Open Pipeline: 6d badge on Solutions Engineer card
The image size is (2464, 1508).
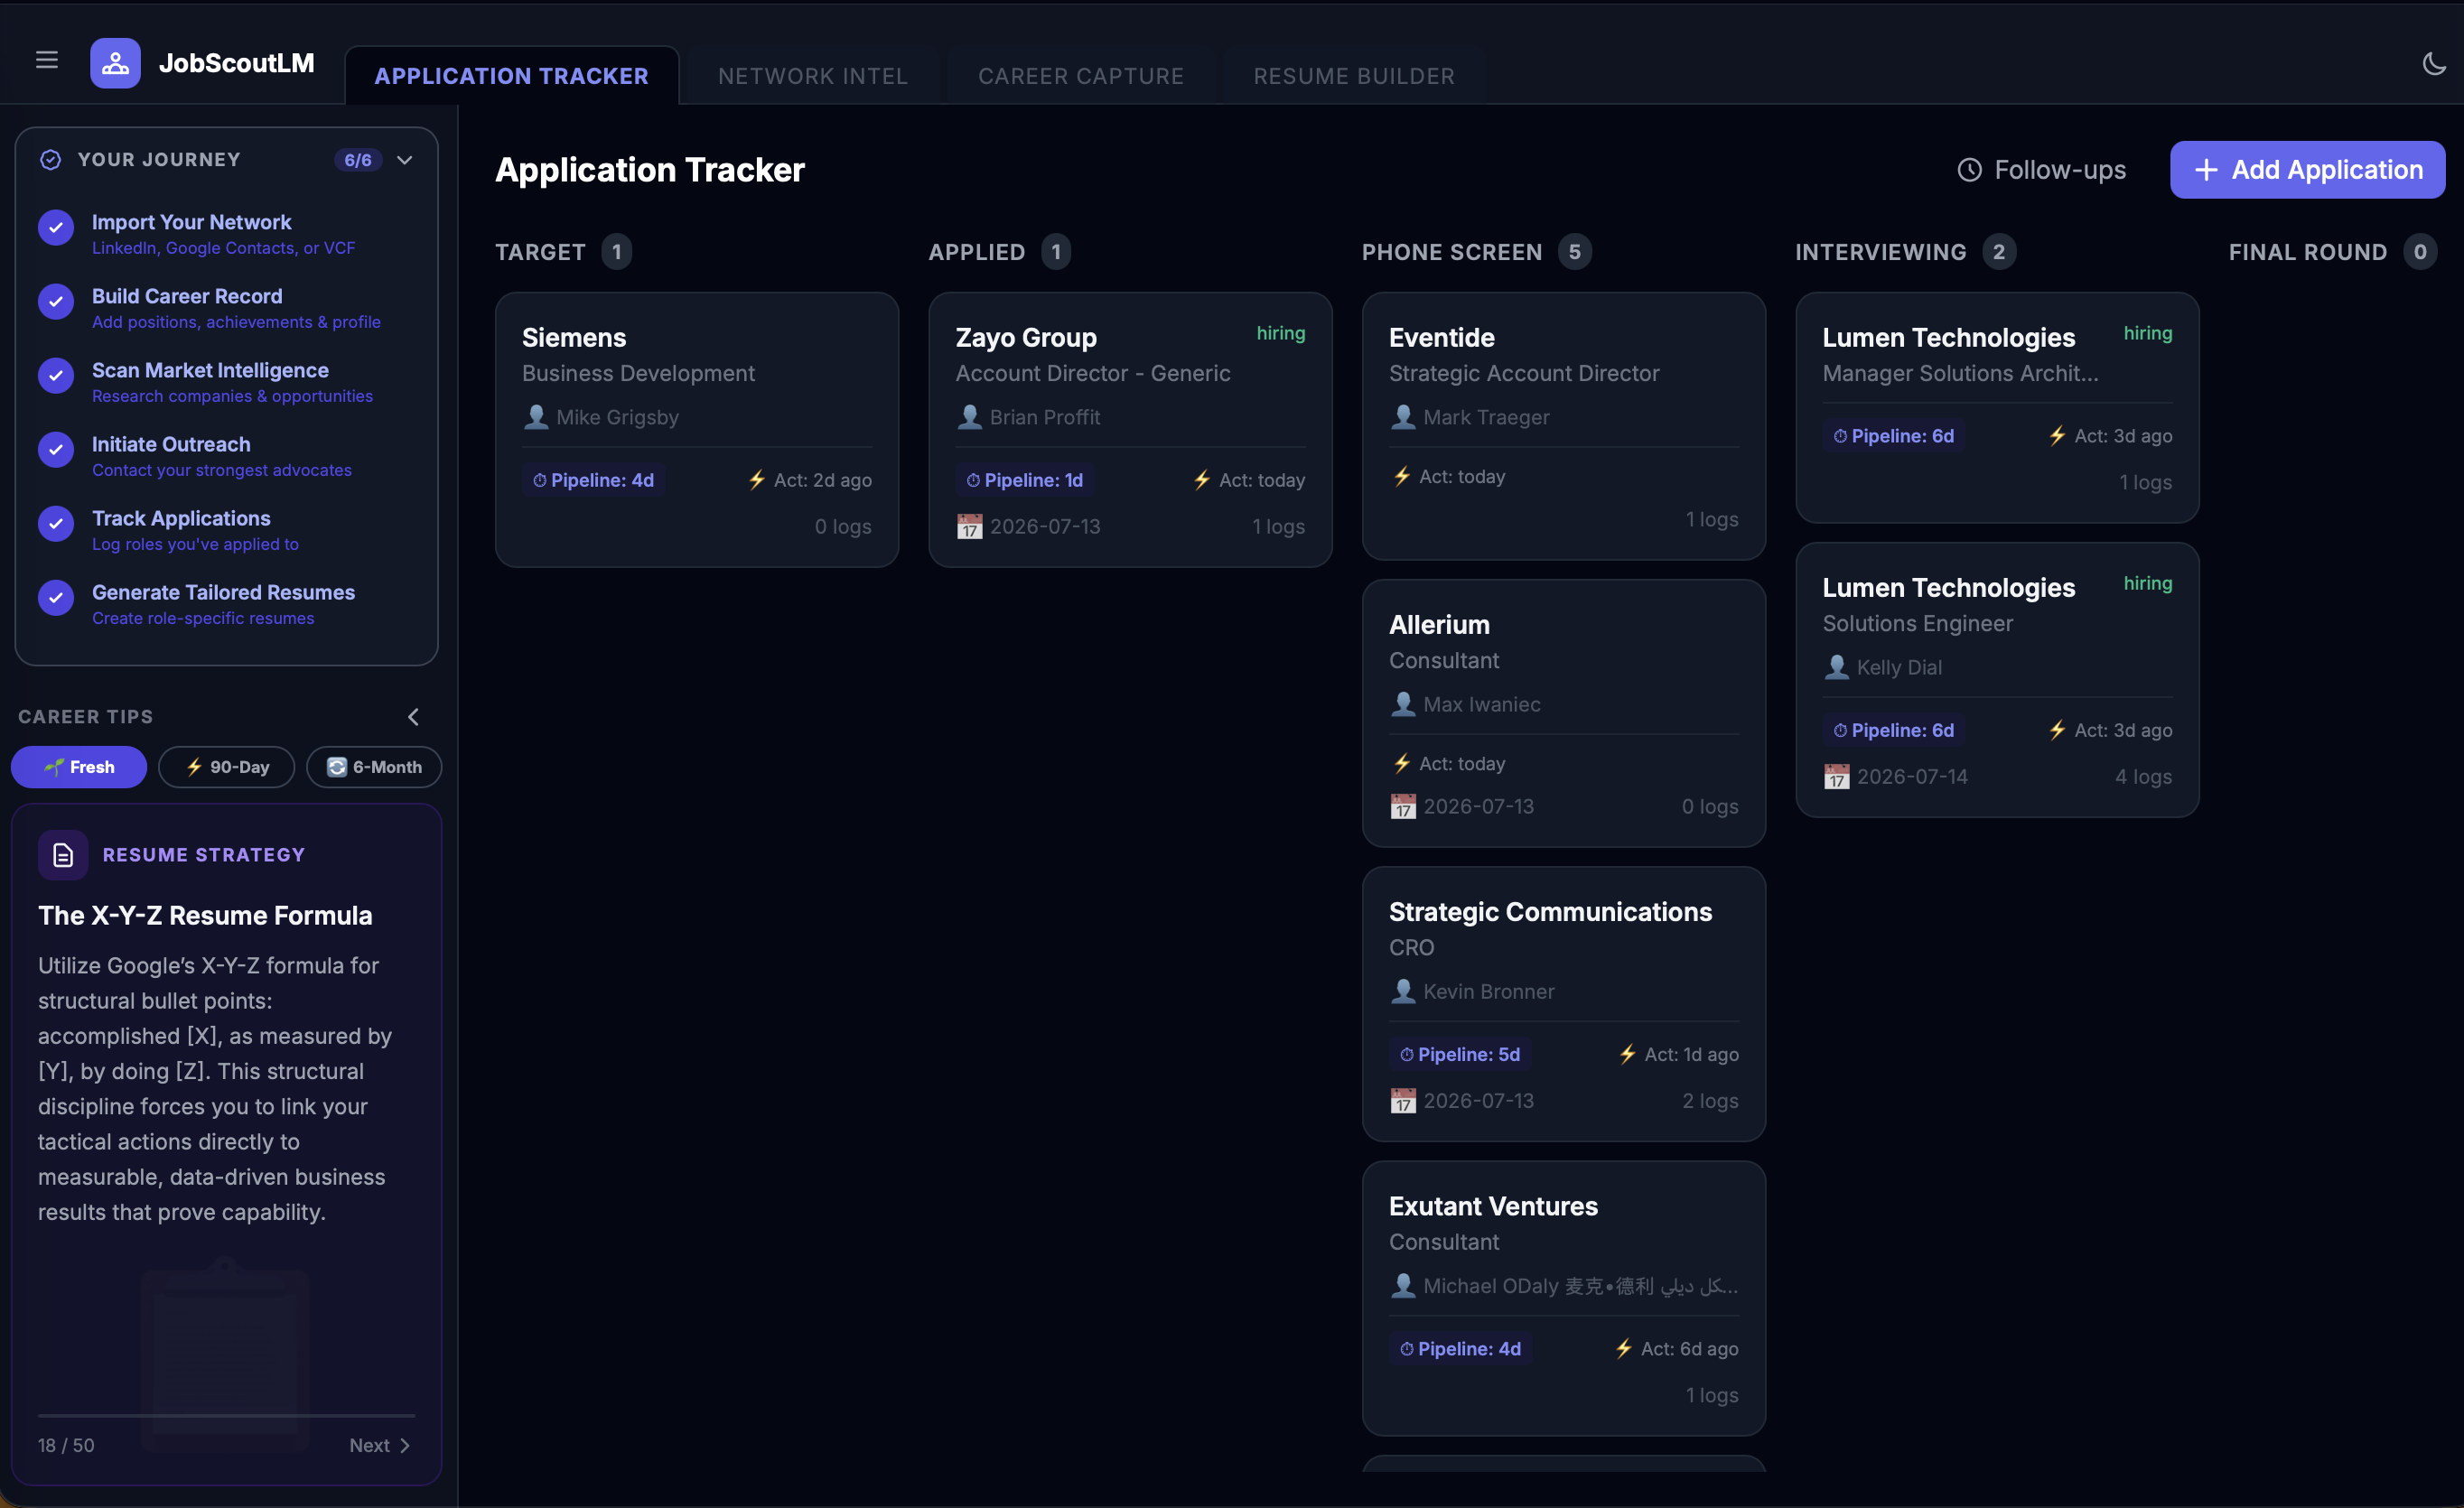1894,731
